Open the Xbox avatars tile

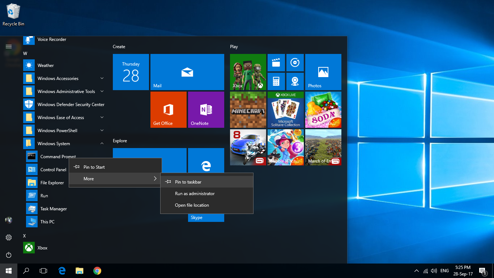pyautogui.click(x=248, y=72)
